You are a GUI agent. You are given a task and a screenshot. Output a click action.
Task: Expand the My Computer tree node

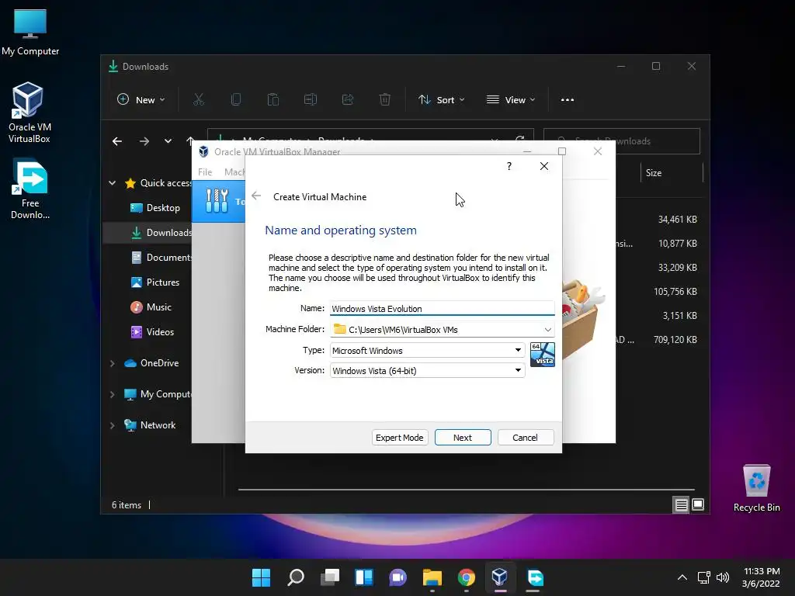click(x=112, y=394)
